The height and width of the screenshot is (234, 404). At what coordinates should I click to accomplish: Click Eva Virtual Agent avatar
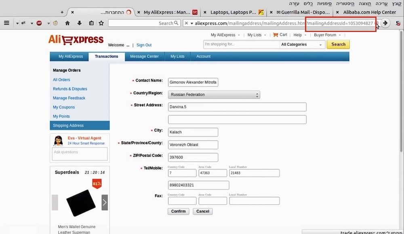point(58,141)
